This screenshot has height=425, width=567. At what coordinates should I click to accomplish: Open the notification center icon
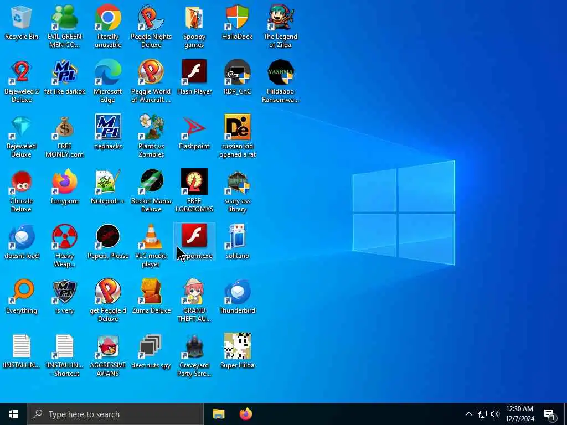click(550, 414)
